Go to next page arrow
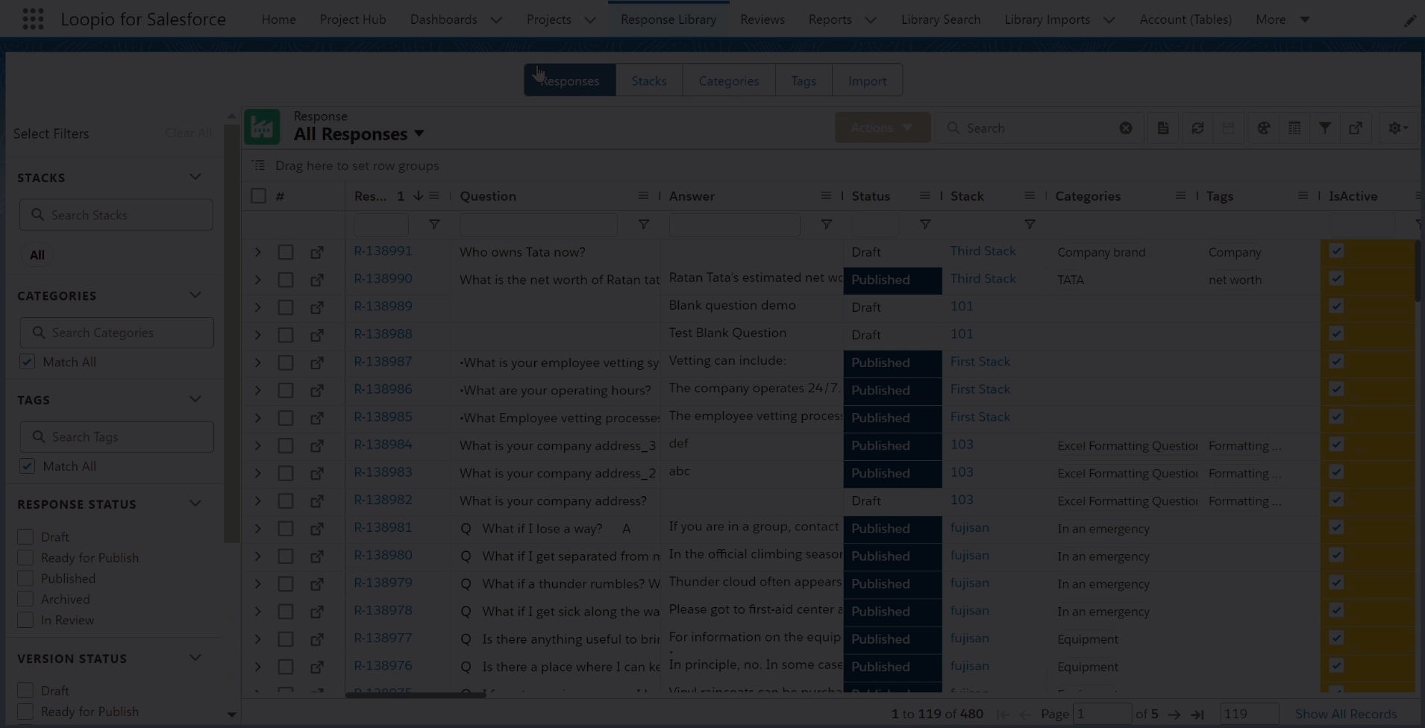 pos(1174,715)
